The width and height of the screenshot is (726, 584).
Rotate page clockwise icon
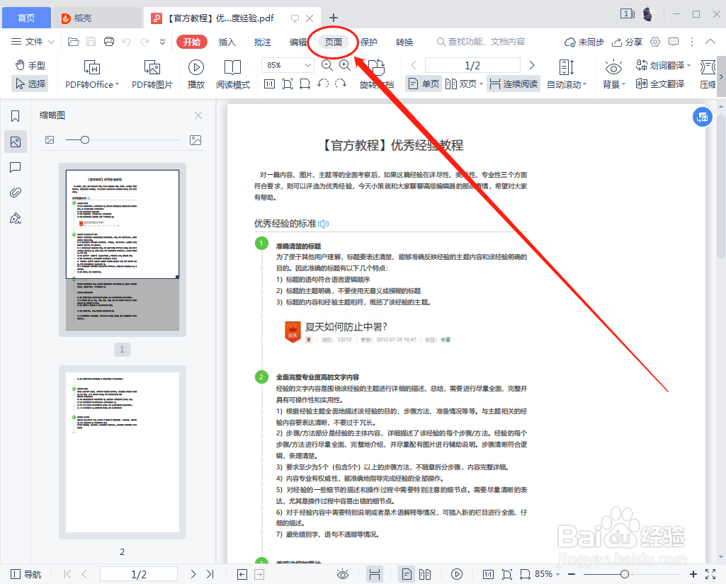click(x=341, y=84)
